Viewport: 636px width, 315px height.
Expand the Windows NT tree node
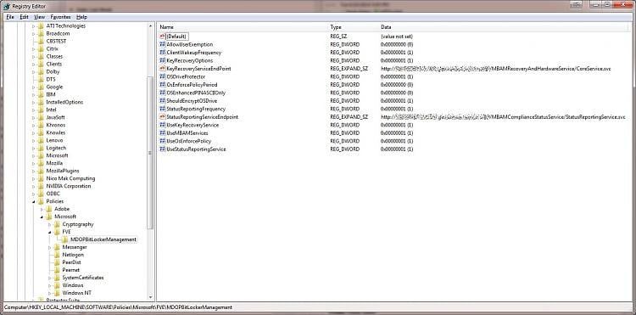click(x=49, y=293)
